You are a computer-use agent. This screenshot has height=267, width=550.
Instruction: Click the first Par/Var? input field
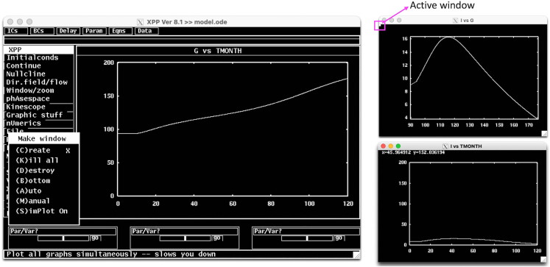63,232
